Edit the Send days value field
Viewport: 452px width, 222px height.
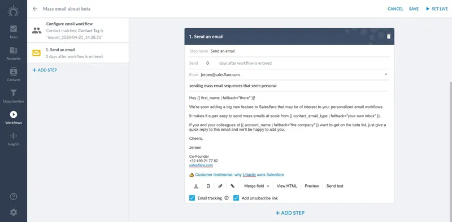click(x=207, y=63)
